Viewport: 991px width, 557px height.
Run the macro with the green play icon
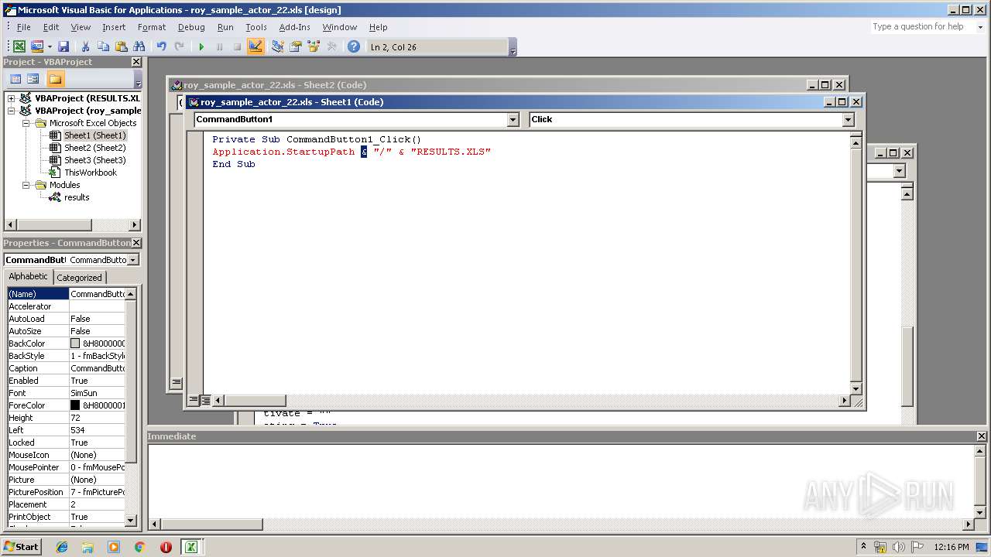click(201, 47)
